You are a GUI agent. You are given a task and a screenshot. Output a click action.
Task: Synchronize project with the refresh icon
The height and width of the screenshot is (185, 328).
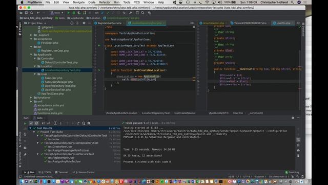32,13
